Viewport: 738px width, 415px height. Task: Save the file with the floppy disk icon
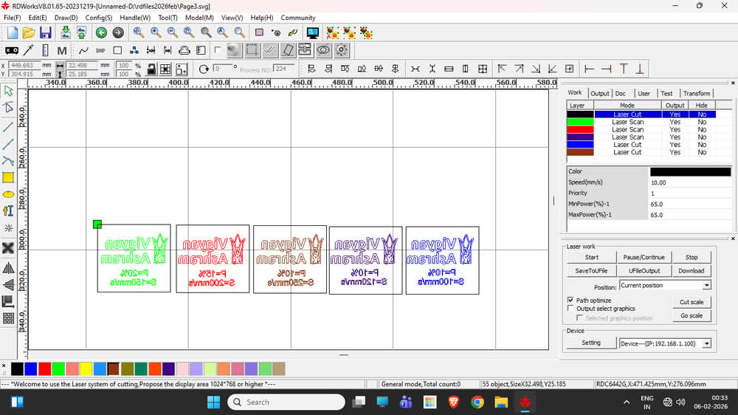tap(45, 32)
